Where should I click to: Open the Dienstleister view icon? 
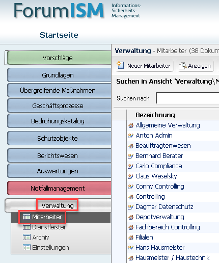pyautogui.click(x=26, y=227)
